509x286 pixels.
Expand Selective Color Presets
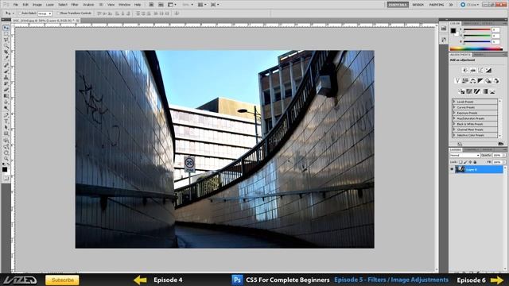click(x=454, y=135)
